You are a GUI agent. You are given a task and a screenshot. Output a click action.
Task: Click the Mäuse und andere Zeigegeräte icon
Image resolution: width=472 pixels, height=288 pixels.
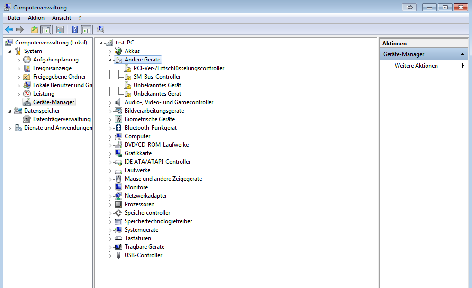(x=118, y=179)
